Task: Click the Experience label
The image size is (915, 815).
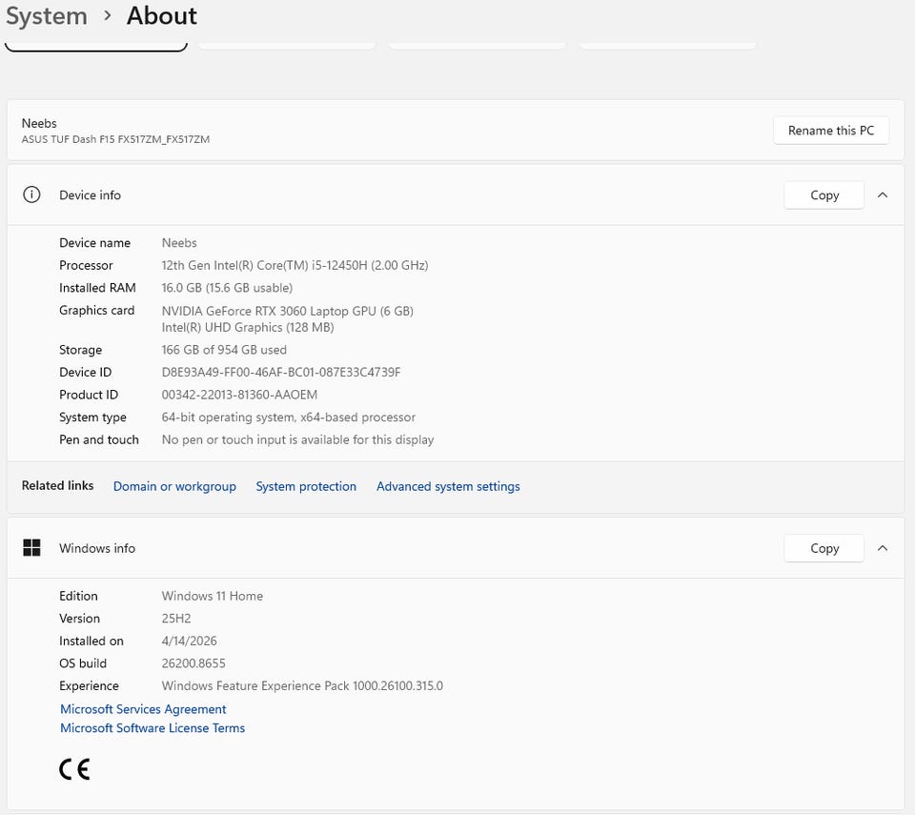Action: pos(89,686)
